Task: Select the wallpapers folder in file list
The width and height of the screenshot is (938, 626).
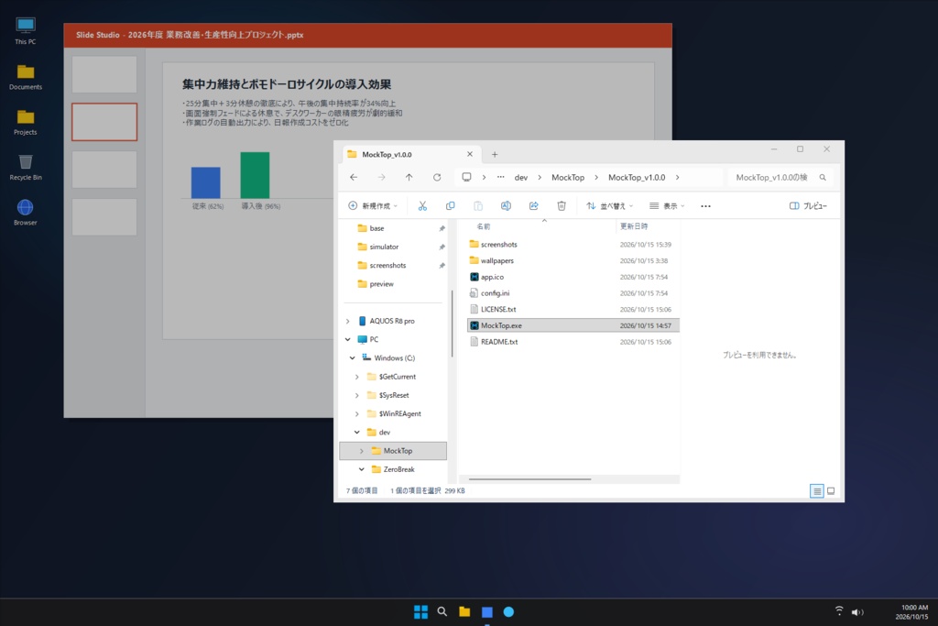Action: click(x=573, y=261)
